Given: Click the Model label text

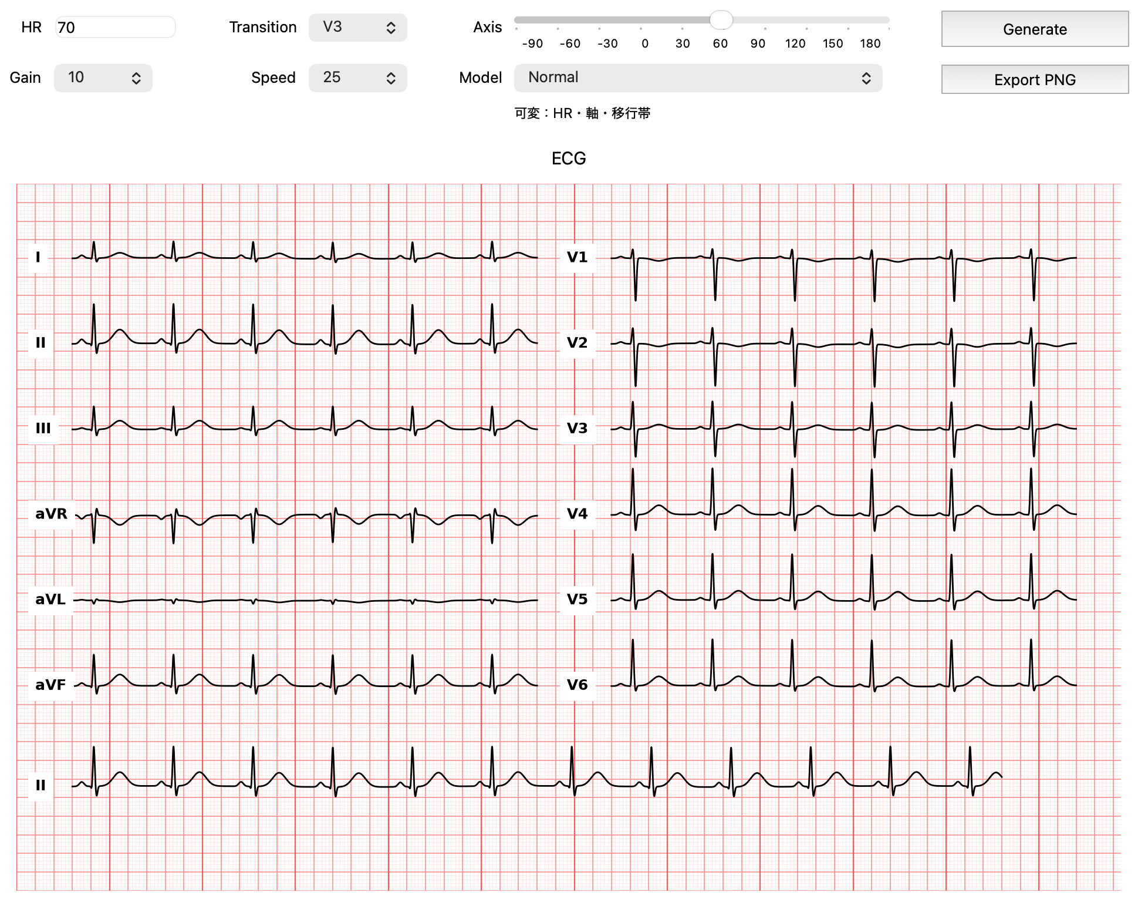Looking at the screenshot, I should [x=480, y=78].
